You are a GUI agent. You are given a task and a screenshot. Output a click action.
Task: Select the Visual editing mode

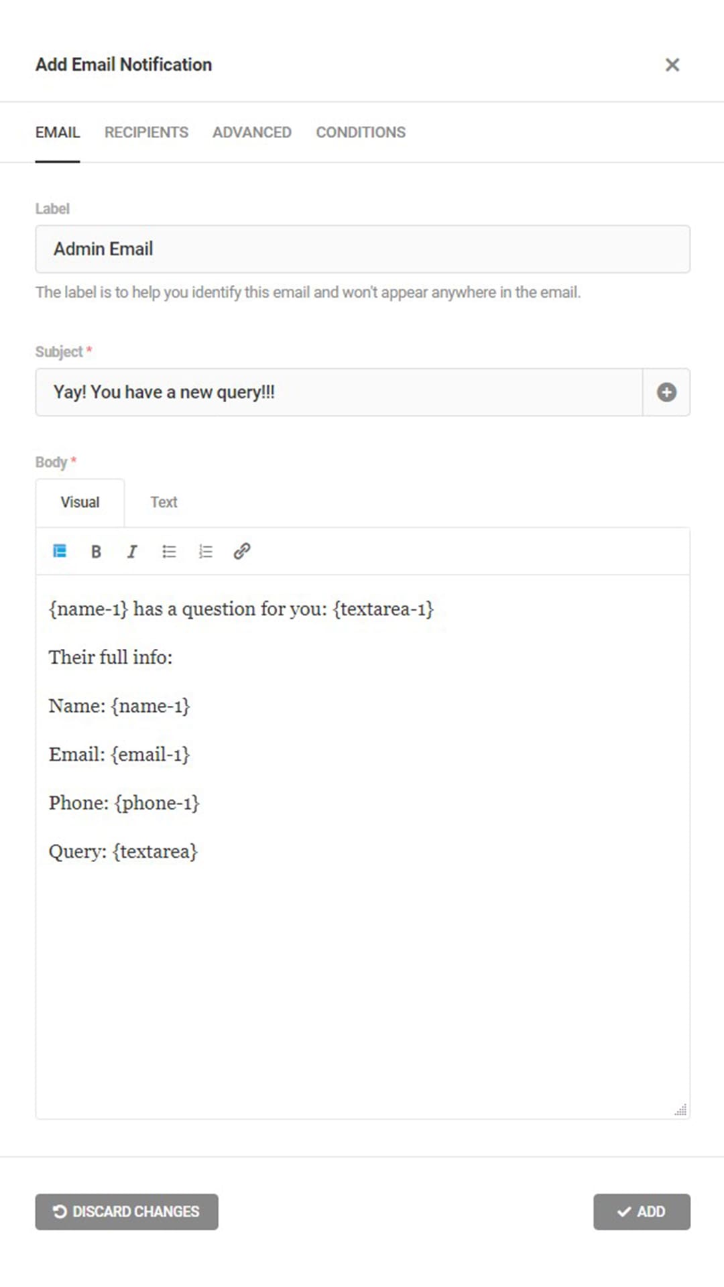(80, 502)
